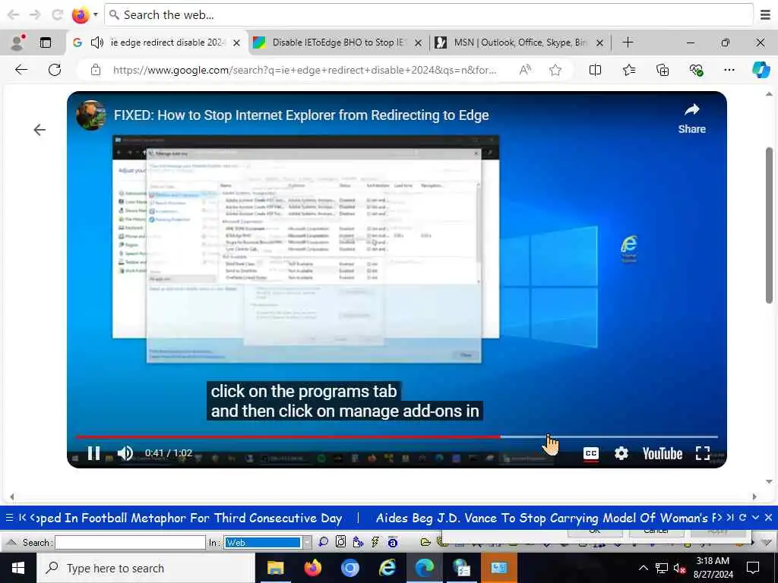Seek on the video progress bar

click(397, 436)
